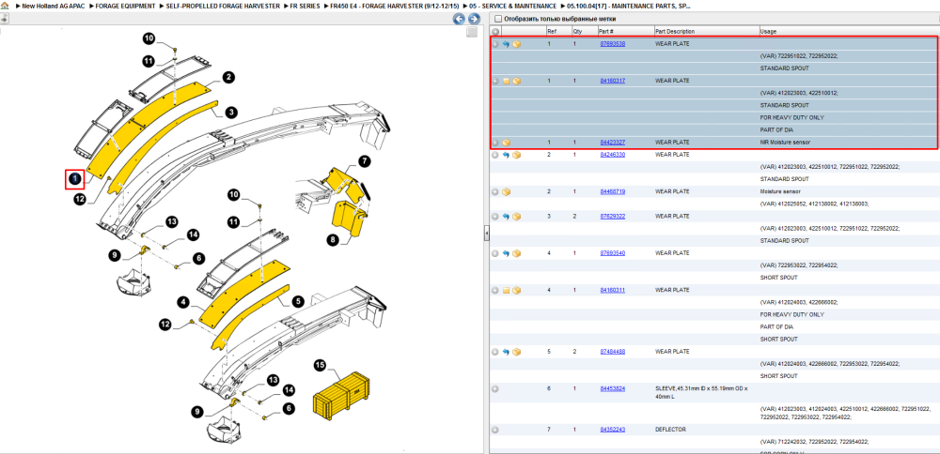This screenshot has width=940, height=454.
Task: Click the supersession arrow icon for part 87693538
Action: 506,44
